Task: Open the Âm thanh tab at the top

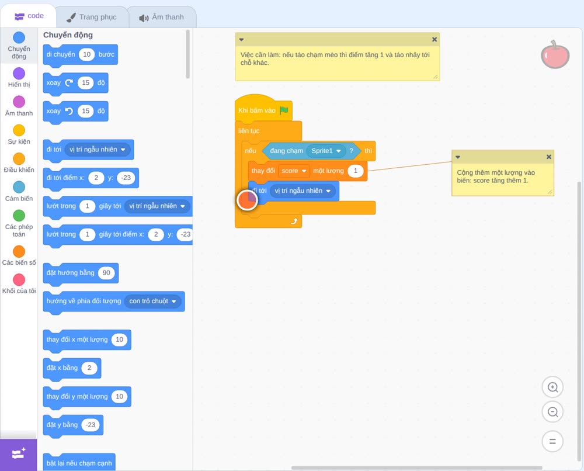Action: pos(162,17)
